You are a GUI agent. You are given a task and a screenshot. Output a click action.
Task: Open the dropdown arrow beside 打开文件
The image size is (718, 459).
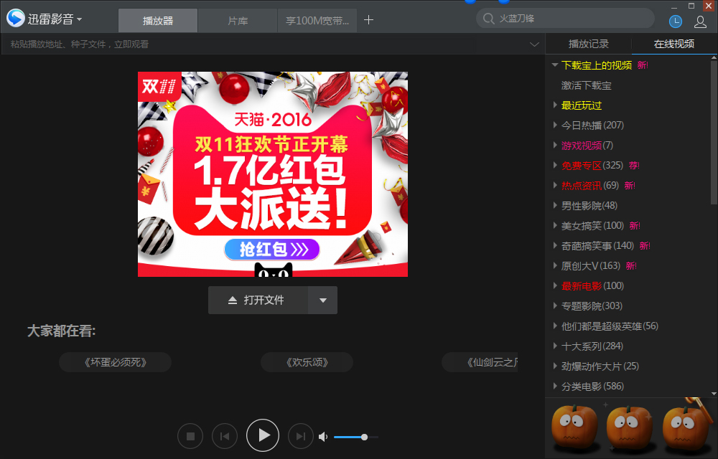(323, 301)
